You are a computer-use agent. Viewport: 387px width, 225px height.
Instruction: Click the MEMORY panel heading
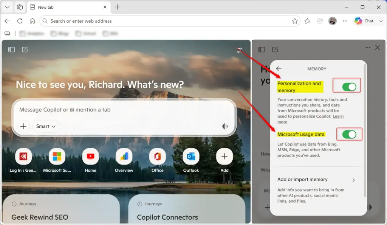click(x=317, y=69)
